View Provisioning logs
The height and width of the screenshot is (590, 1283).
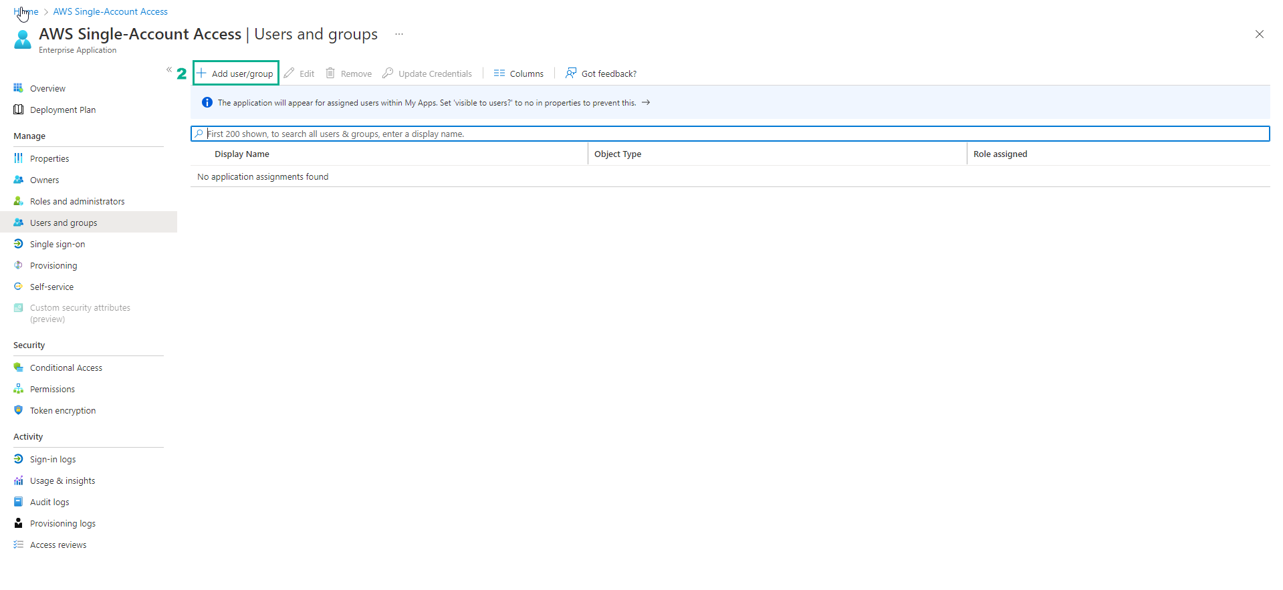pyautogui.click(x=63, y=523)
